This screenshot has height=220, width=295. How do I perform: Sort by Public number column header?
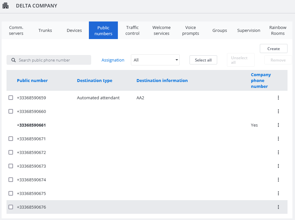point(32,80)
